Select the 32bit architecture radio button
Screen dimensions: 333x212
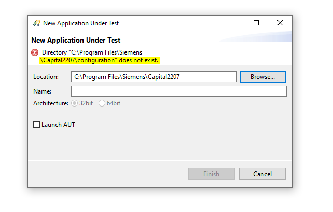[x=74, y=103]
